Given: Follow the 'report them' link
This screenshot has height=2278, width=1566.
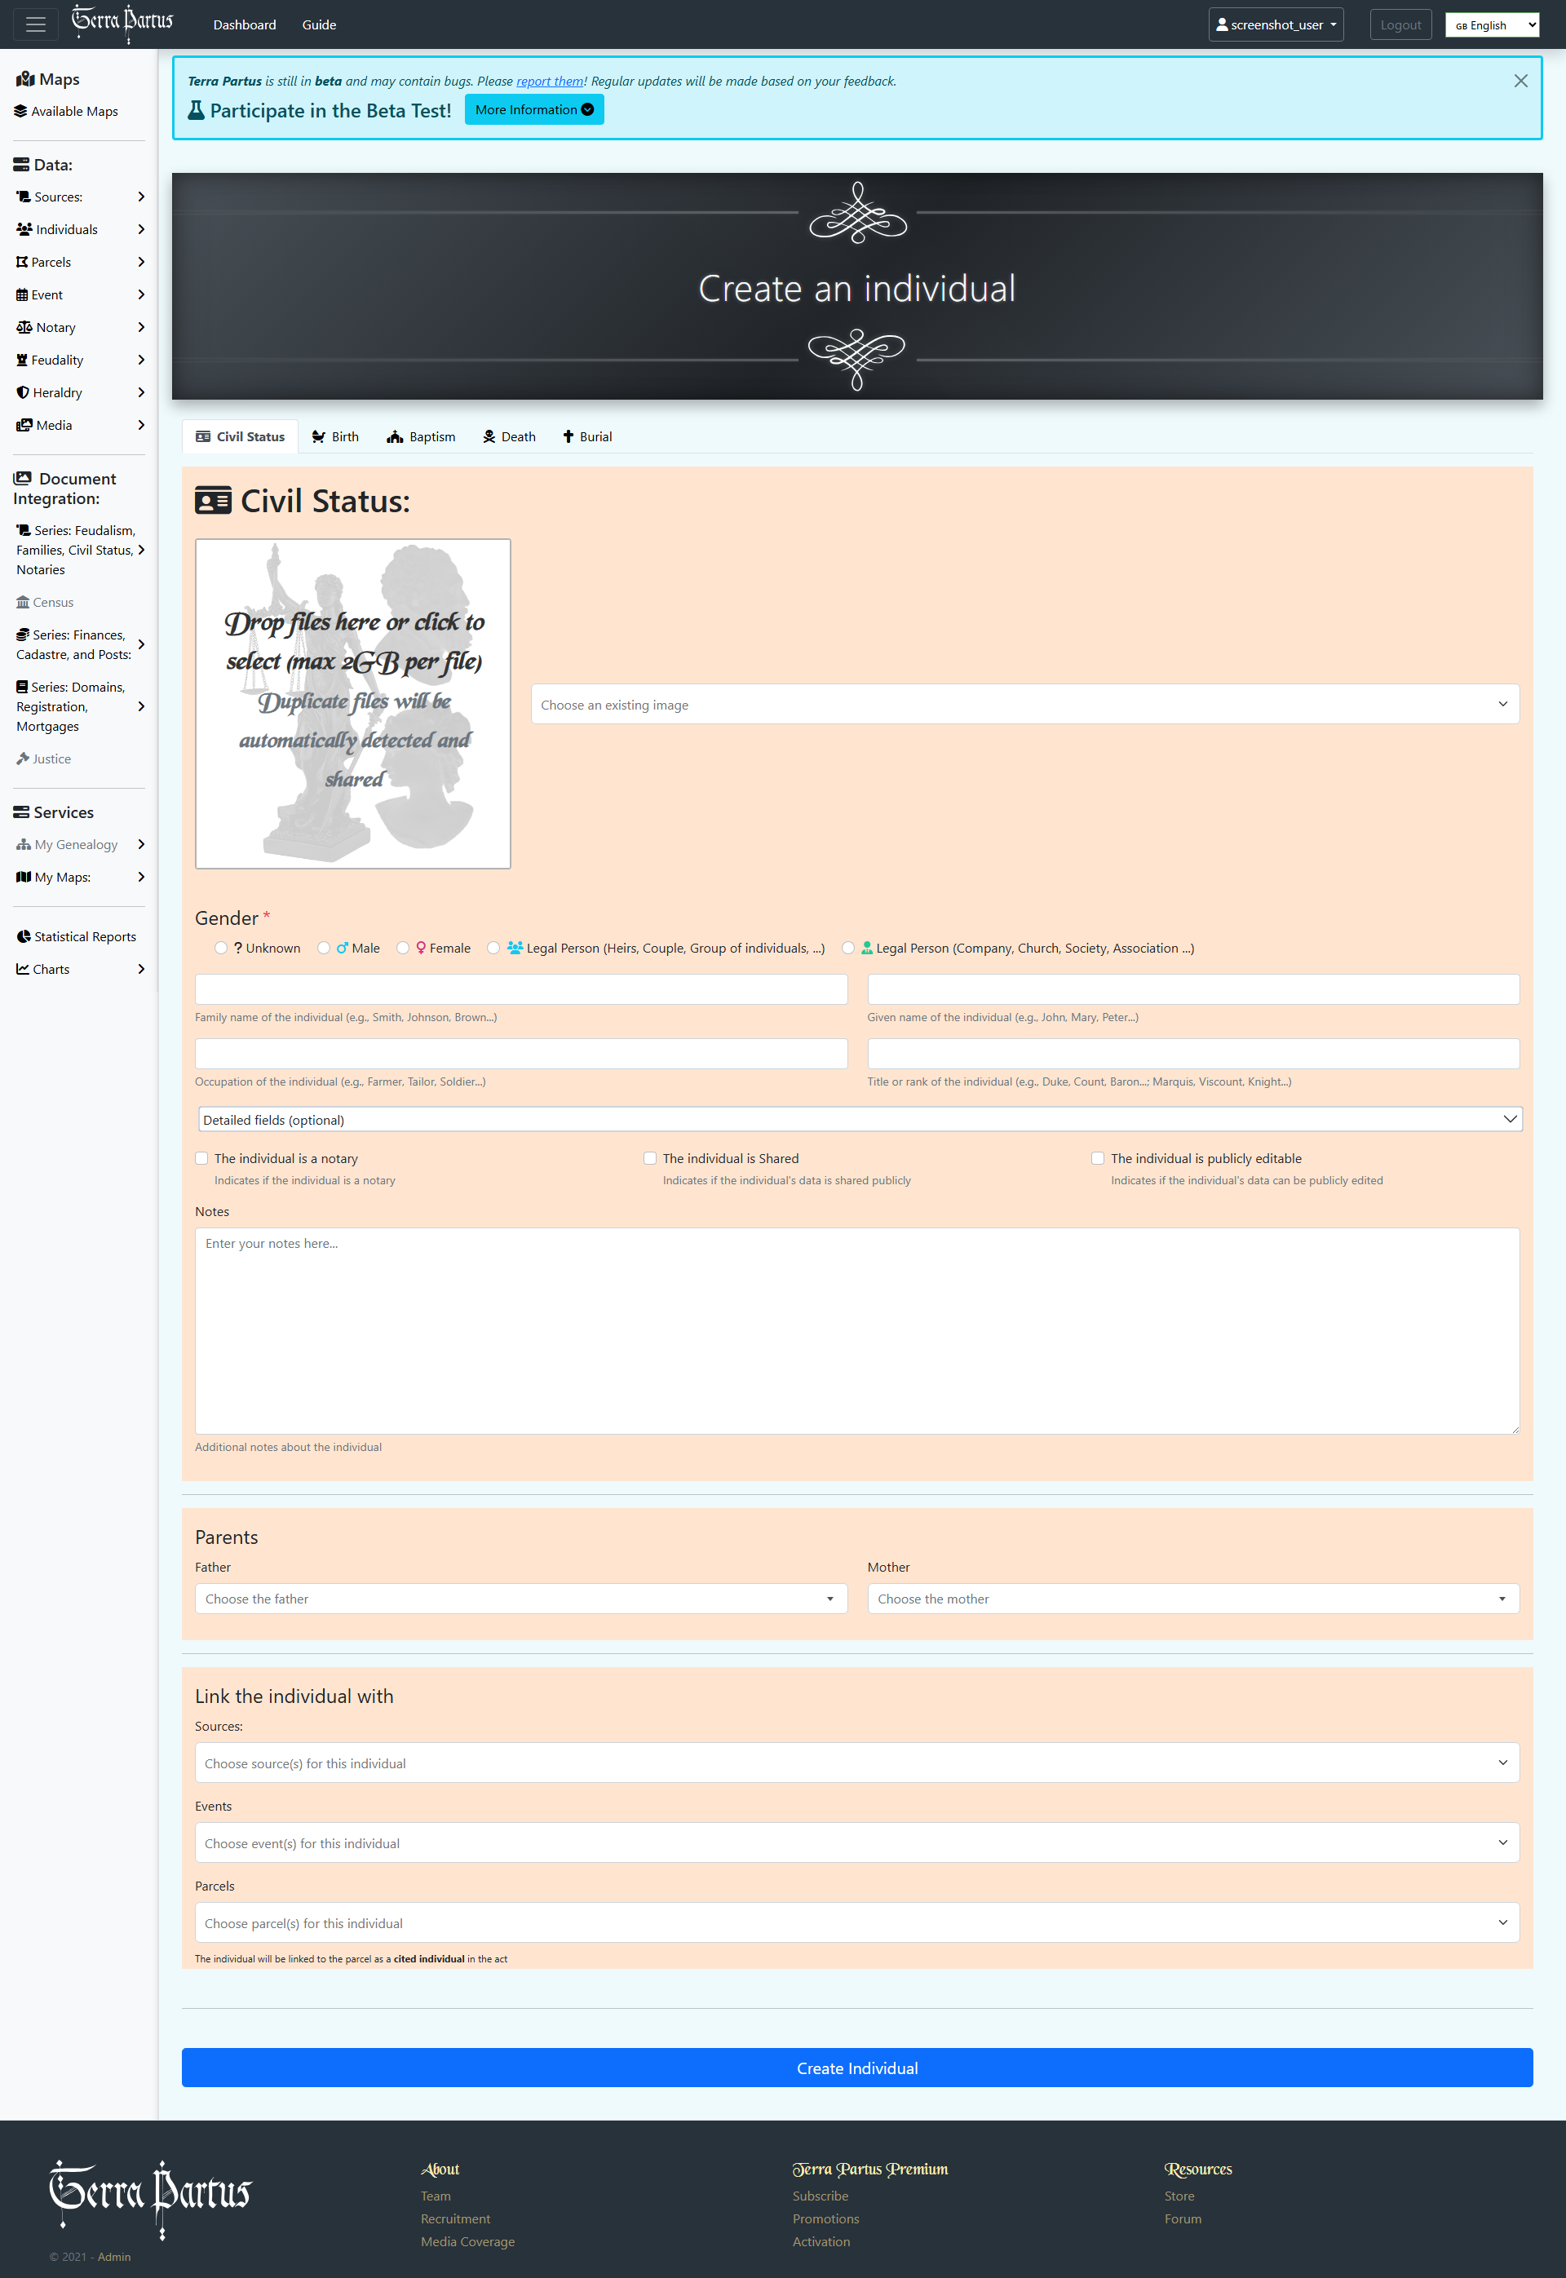Looking at the screenshot, I should click(550, 82).
